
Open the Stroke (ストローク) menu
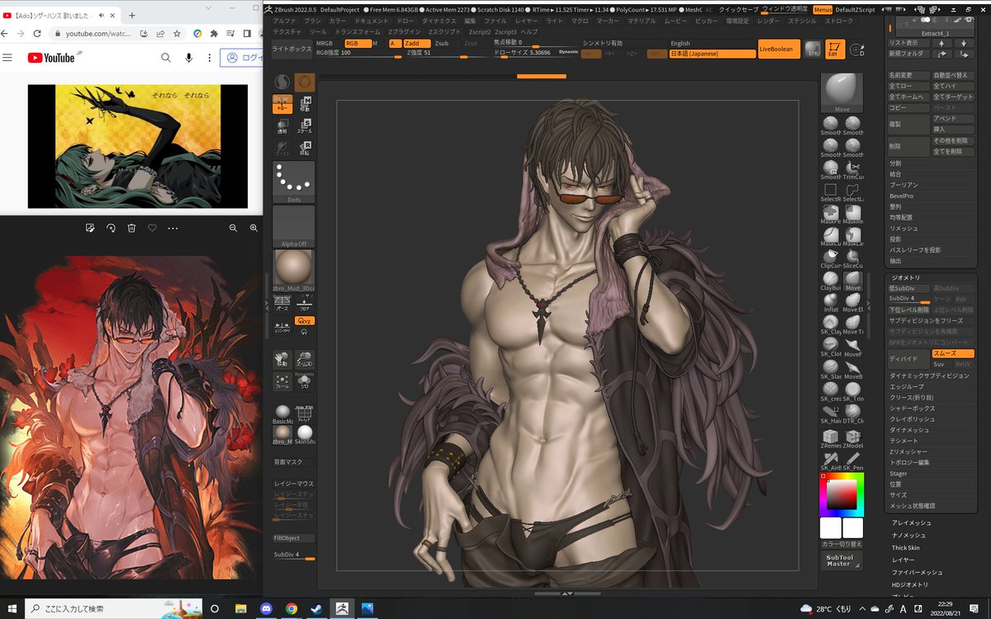[x=839, y=20]
